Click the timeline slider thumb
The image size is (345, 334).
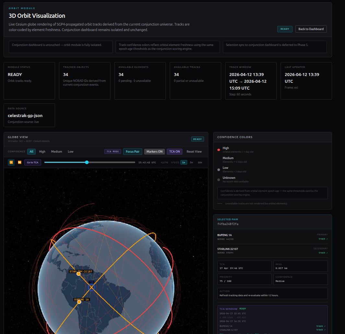click(x=87, y=162)
